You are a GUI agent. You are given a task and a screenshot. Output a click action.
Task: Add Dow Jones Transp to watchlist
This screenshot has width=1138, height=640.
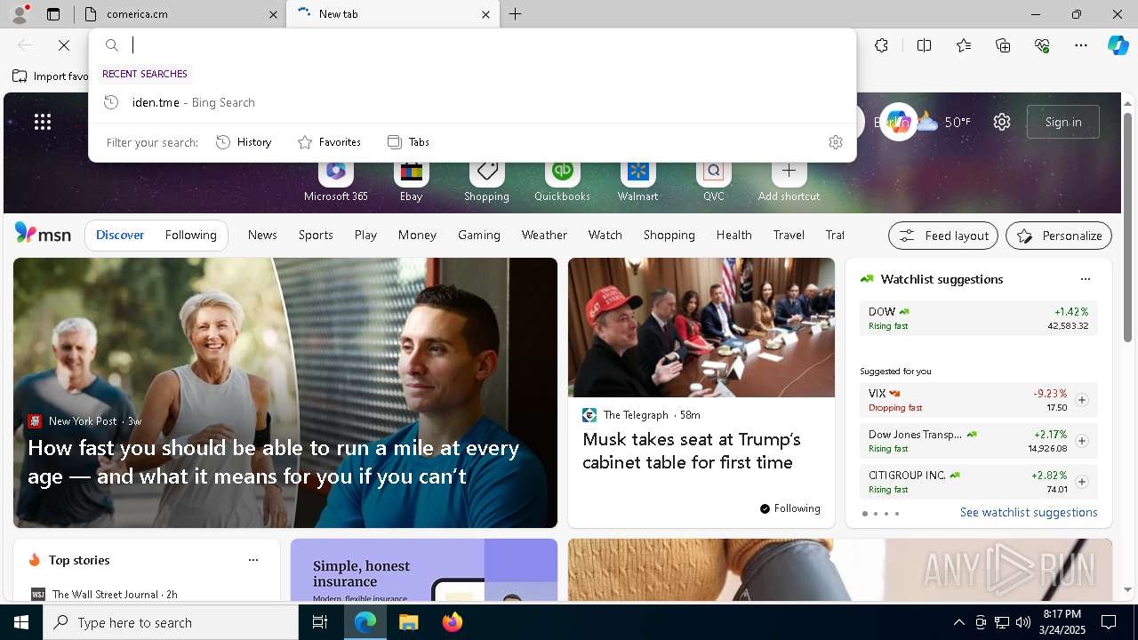(1081, 441)
